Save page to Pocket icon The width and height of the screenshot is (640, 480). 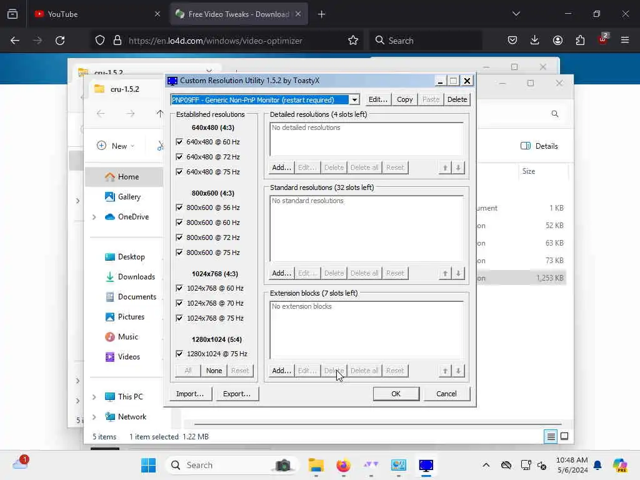click(512, 41)
